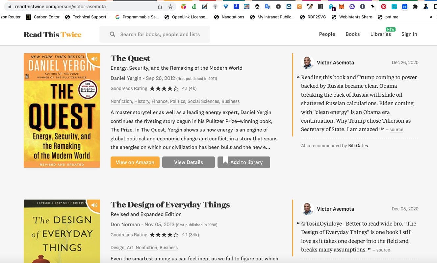Open the Nanotations bookmark
The width and height of the screenshot is (437, 263).
229,17
